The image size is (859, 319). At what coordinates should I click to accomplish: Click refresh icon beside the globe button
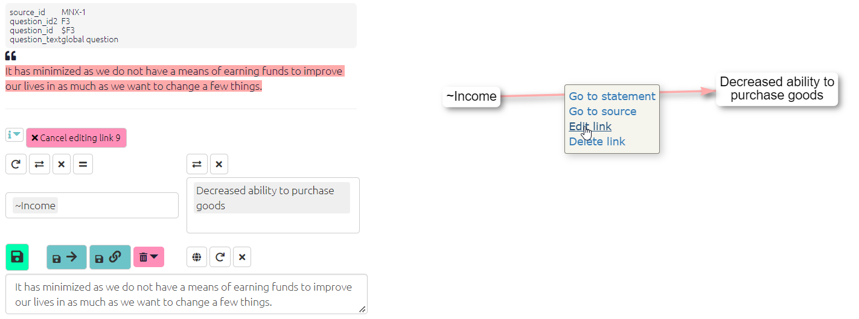(x=220, y=257)
